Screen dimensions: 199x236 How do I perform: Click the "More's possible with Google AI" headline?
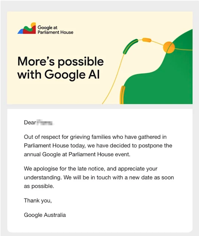point(61,68)
